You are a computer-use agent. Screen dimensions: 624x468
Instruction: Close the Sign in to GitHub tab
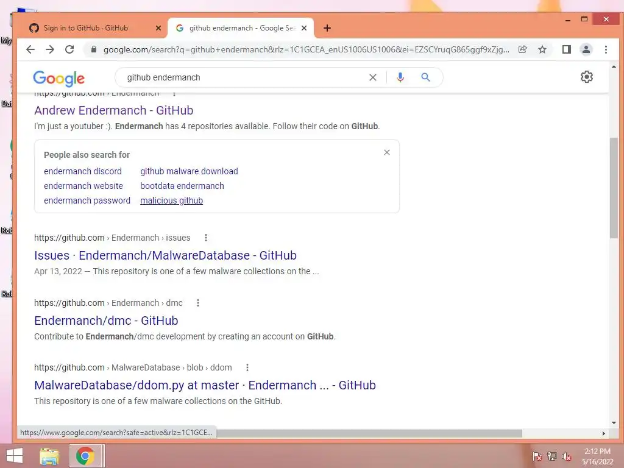click(158, 28)
